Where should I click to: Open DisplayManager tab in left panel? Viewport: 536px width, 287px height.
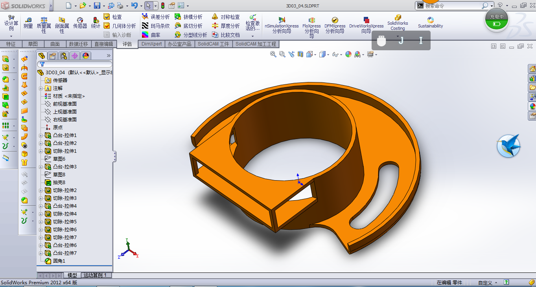pos(86,56)
